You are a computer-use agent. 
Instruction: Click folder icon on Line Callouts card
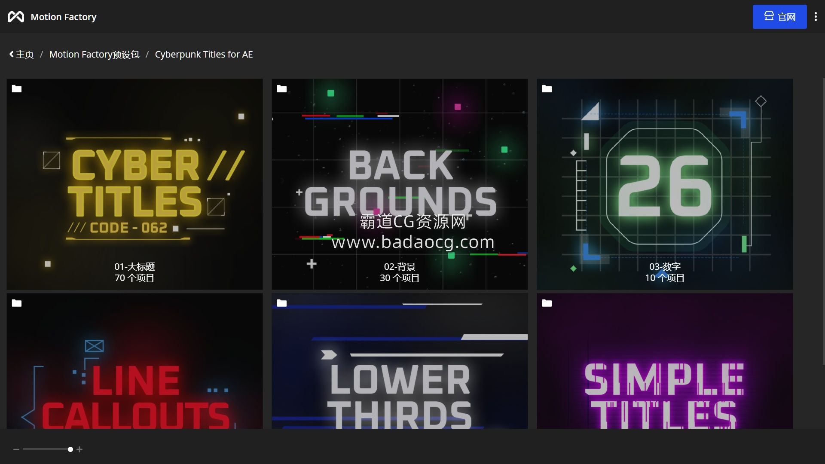[17, 303]
